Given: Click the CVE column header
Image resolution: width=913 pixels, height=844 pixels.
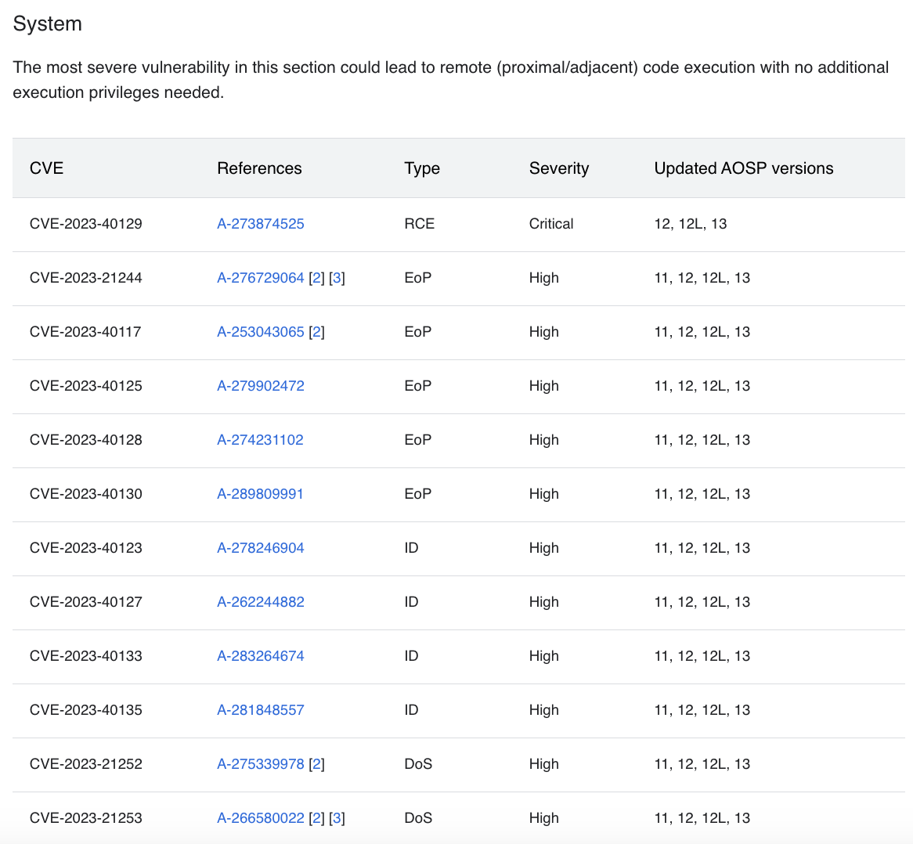Looking at the screenshot, I should 46,168.
